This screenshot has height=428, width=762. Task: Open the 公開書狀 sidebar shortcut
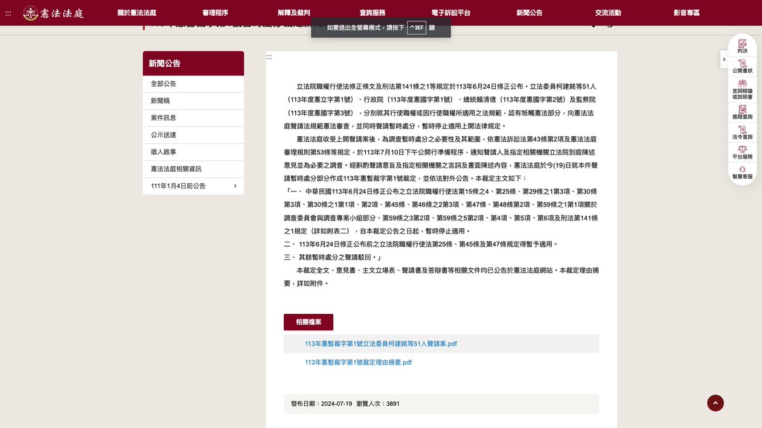(x=742, y=65)
